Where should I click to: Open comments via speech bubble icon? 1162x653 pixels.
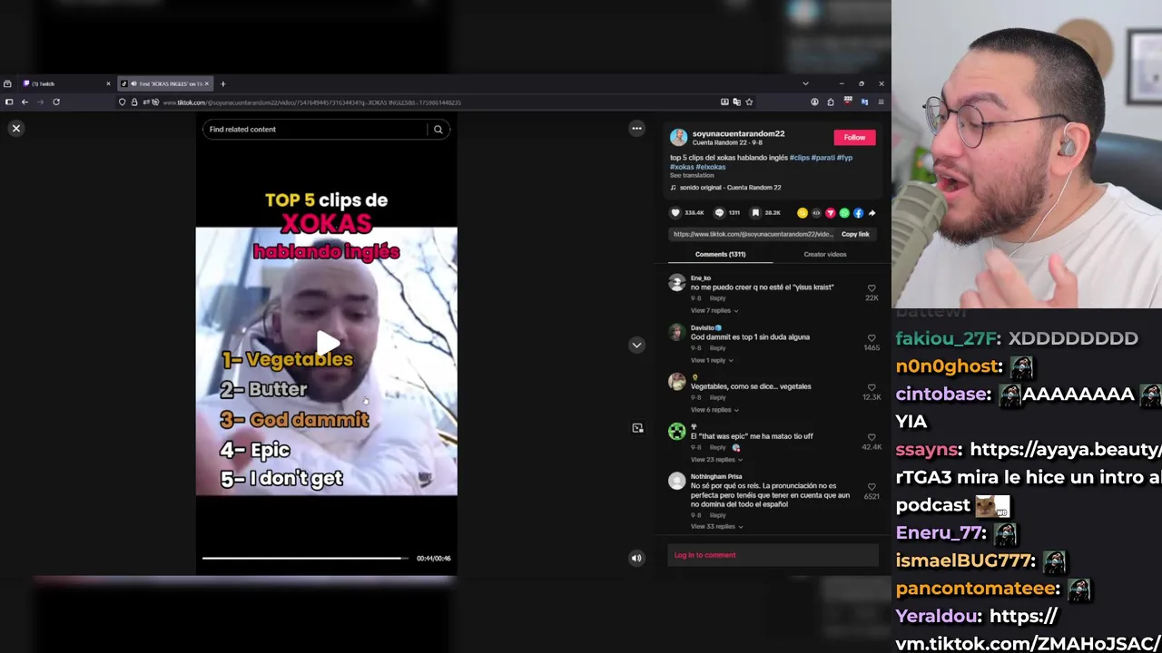coord(719,213)
